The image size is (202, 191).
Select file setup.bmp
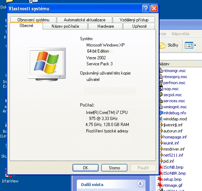pyautogui.click(x=172, y=179)
